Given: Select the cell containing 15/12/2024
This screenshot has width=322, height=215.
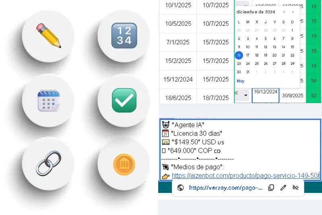Looking at the screenshot, I should 178,79.
